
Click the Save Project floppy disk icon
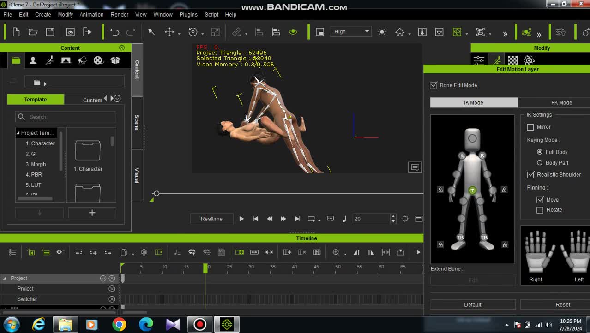[50, 32]
